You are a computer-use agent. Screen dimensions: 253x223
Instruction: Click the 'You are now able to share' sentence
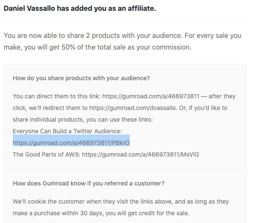(x=122, y=41)
